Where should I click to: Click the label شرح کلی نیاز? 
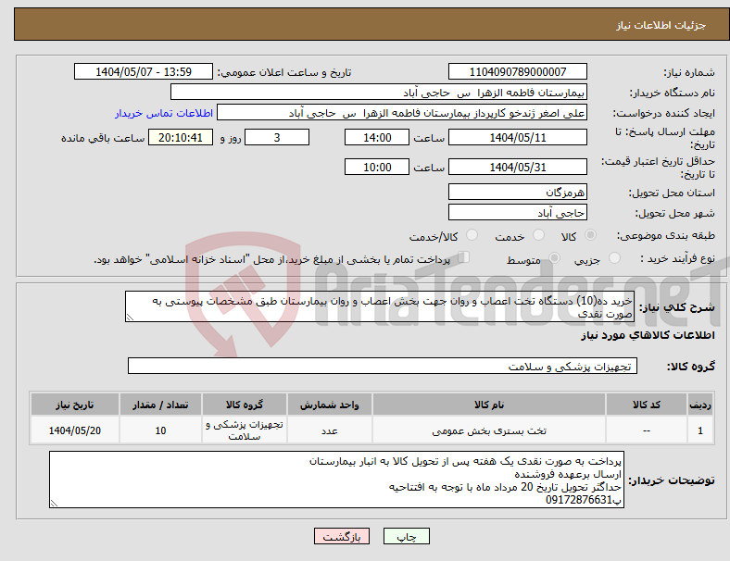[x=676, y=307]
